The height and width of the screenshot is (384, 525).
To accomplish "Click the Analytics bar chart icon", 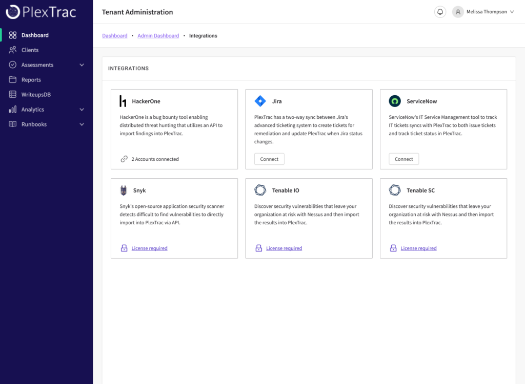I will tap(13, 110).
